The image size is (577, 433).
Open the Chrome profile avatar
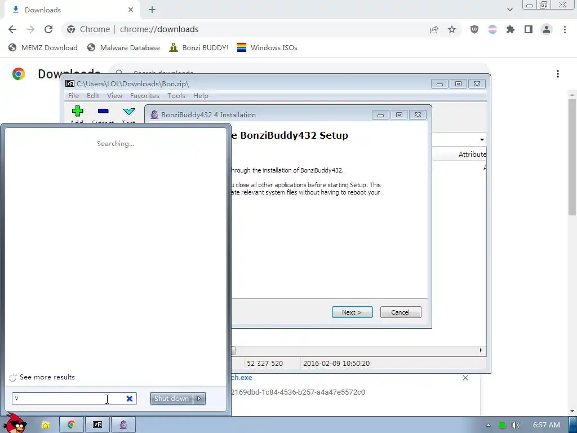pos(547,29)
